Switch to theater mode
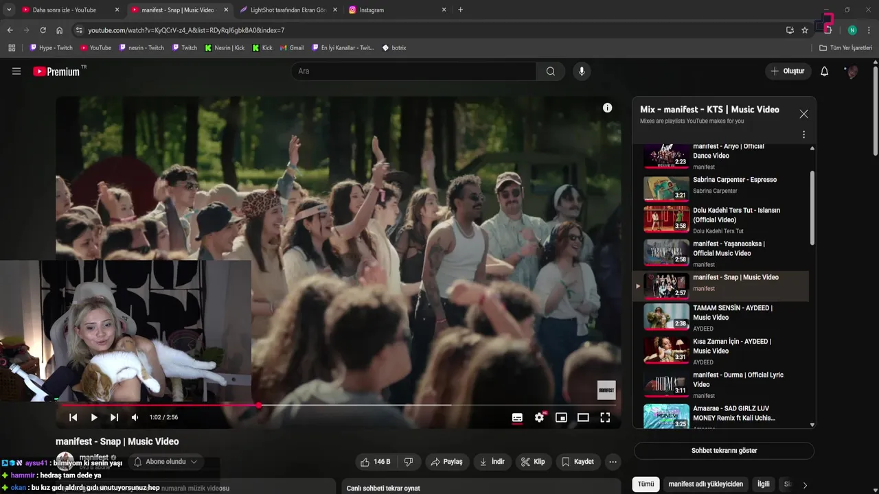 (x=583, y=417)
